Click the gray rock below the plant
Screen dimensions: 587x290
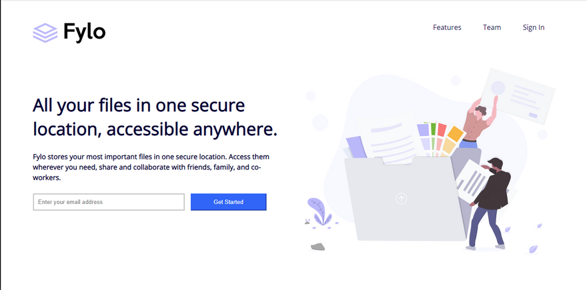[x=318, y=247]
